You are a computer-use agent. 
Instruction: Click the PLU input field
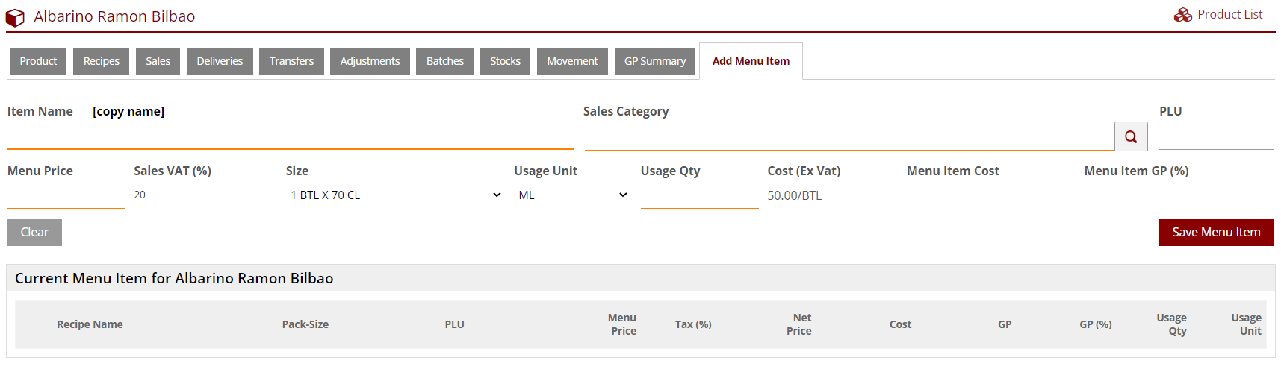coord(1216,137)
